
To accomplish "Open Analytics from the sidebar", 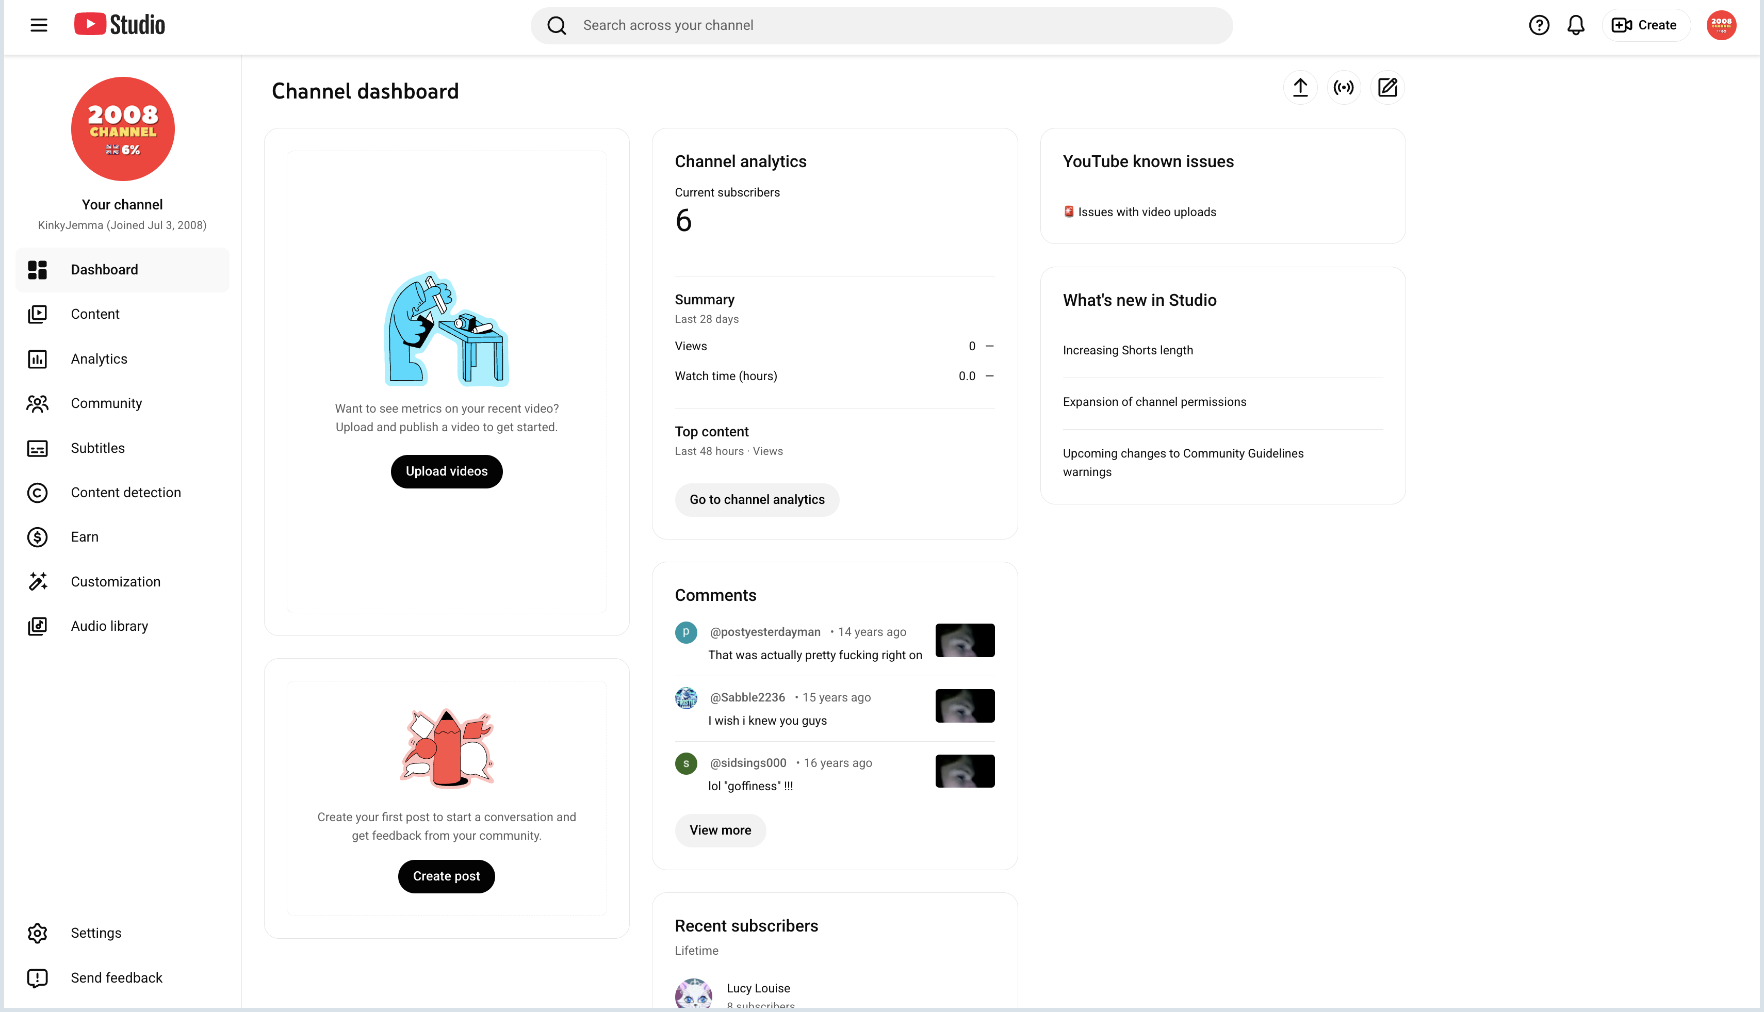I will click(122, 358).
